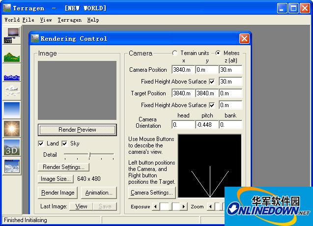
Task: Click target fixed height 0.m field
Action: point(230,105)
